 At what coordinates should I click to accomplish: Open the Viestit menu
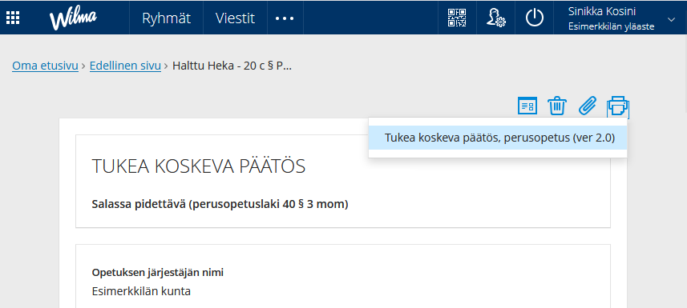[x=236, y=18]
